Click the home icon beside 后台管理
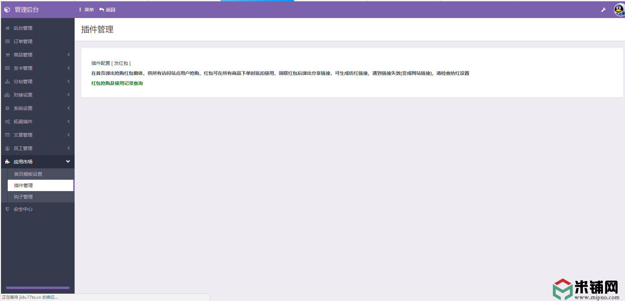625x301 pixels. [x=7, y=28]
